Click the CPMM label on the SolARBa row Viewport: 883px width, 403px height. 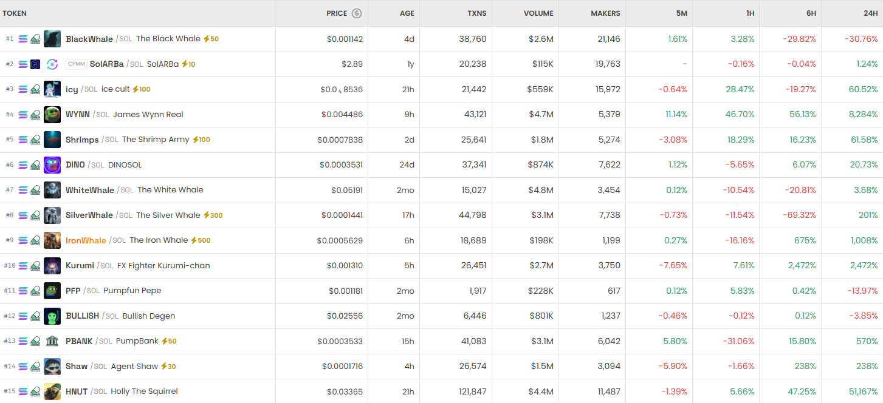tap(77, 64)
